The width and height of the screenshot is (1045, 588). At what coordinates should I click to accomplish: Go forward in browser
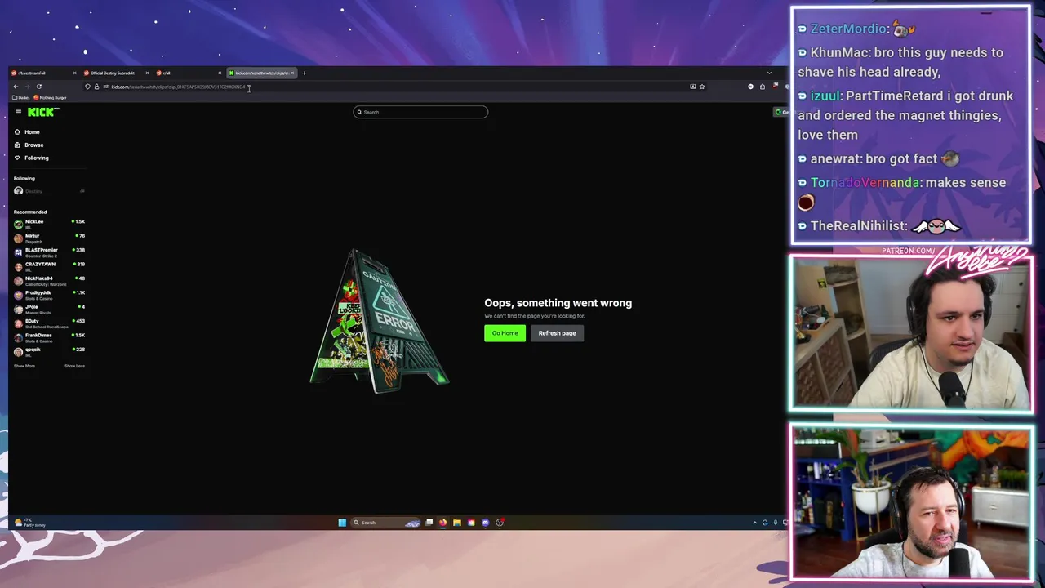[x=27, y=87]
